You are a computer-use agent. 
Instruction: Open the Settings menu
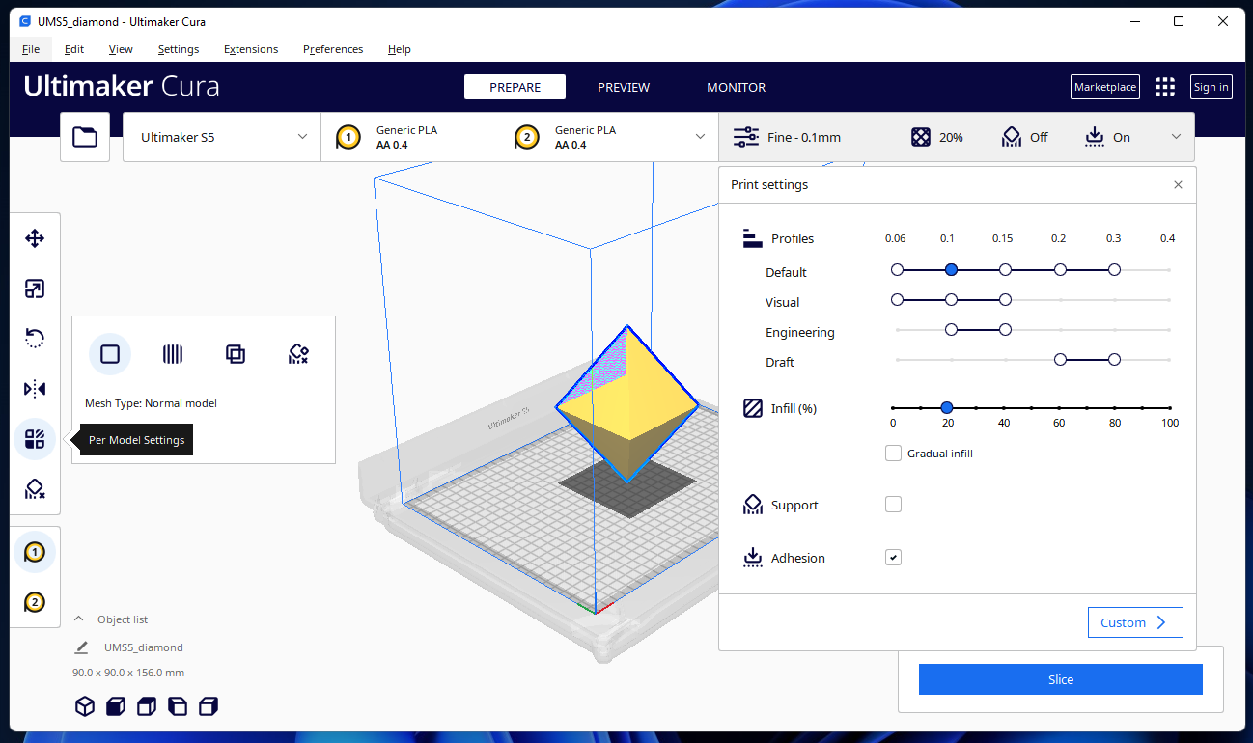tap(179, 49)
